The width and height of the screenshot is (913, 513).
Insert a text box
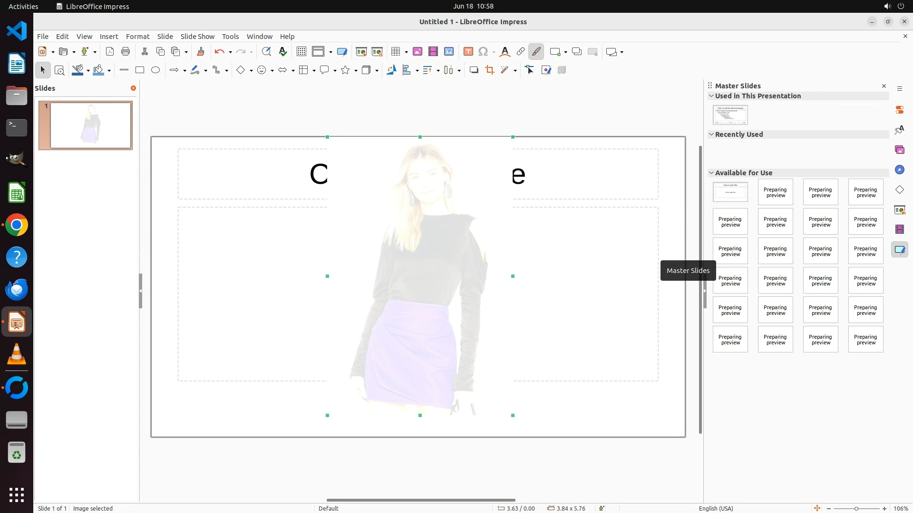click(x=468, y=52)
